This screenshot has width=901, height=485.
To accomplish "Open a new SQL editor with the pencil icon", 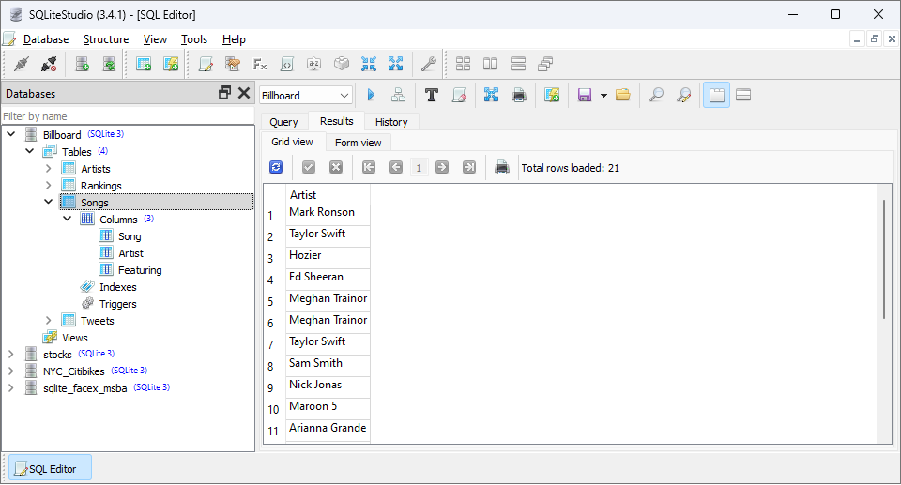I will 206,64.
